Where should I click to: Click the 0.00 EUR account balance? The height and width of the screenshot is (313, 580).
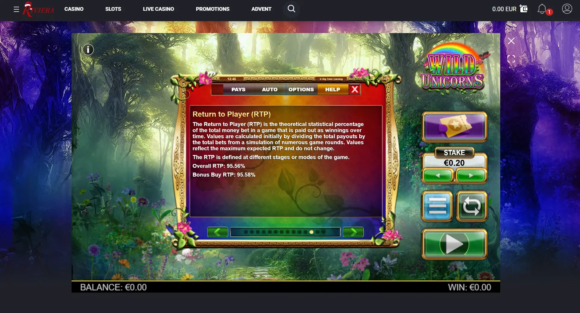(x=504, y=9)
